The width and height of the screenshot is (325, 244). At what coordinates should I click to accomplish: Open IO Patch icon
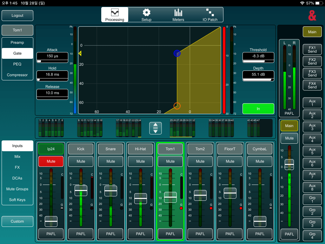210,13
